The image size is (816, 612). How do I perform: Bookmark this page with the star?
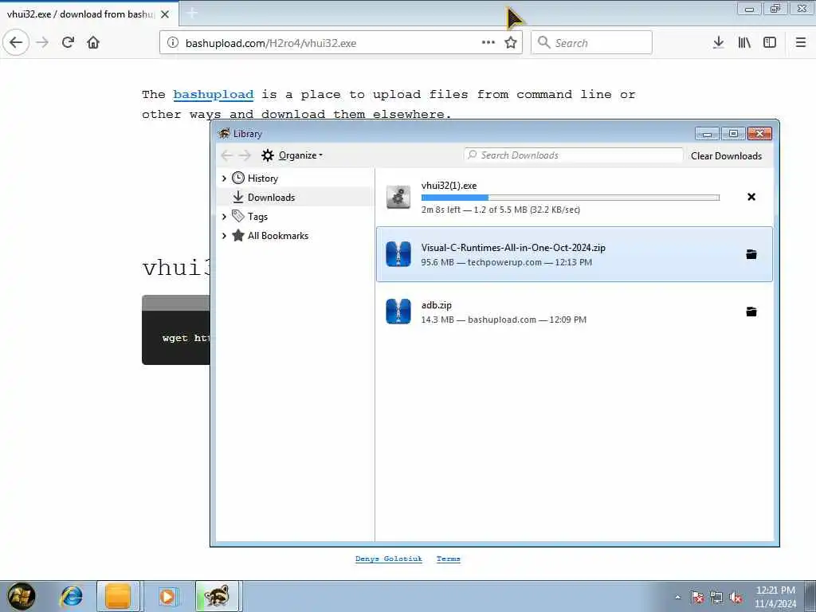[511, 43]
